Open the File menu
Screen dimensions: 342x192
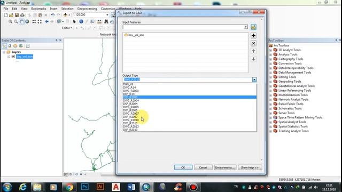tap(6, 9)
